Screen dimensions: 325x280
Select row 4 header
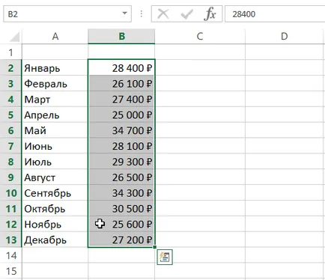(10, 100)
